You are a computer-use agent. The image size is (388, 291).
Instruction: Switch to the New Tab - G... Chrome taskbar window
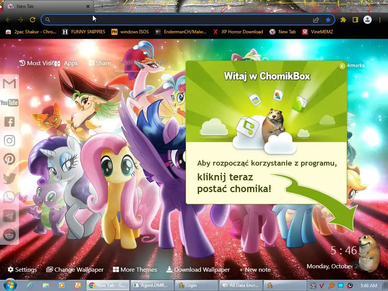pos(108,285)
